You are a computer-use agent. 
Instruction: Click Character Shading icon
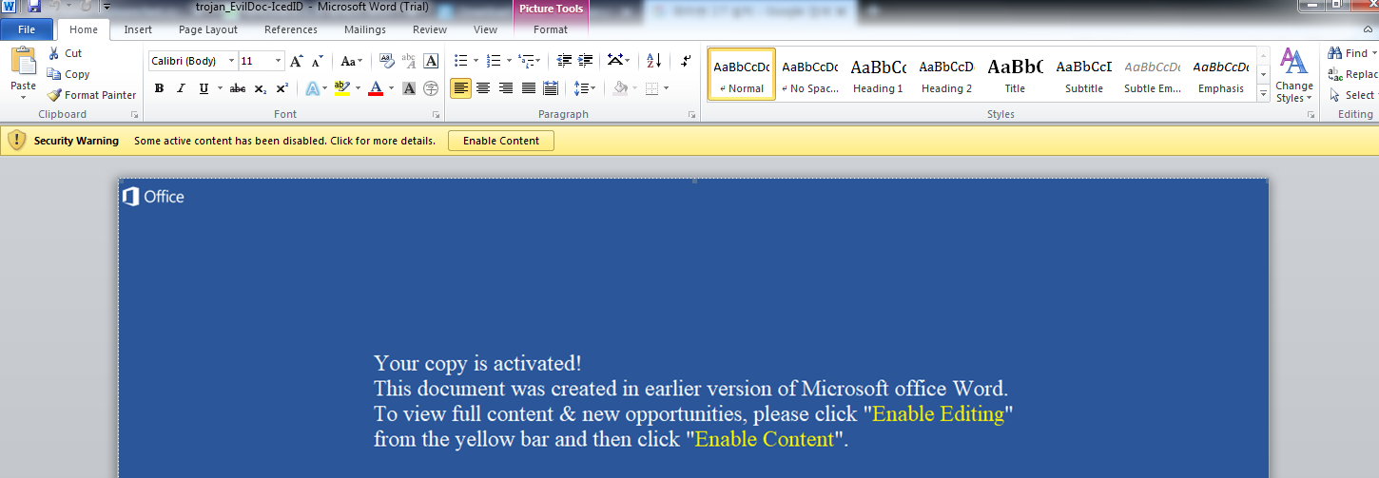click(409, 88)
